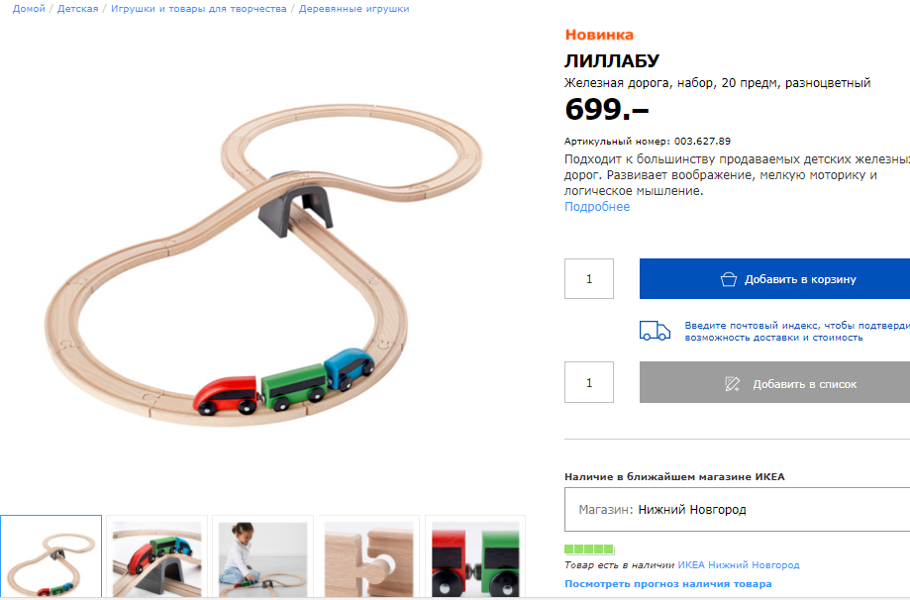Focus list quantity input field

tap(588, 382)
